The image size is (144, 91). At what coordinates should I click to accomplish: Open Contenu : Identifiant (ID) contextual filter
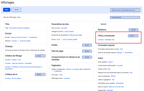[106, 40]
